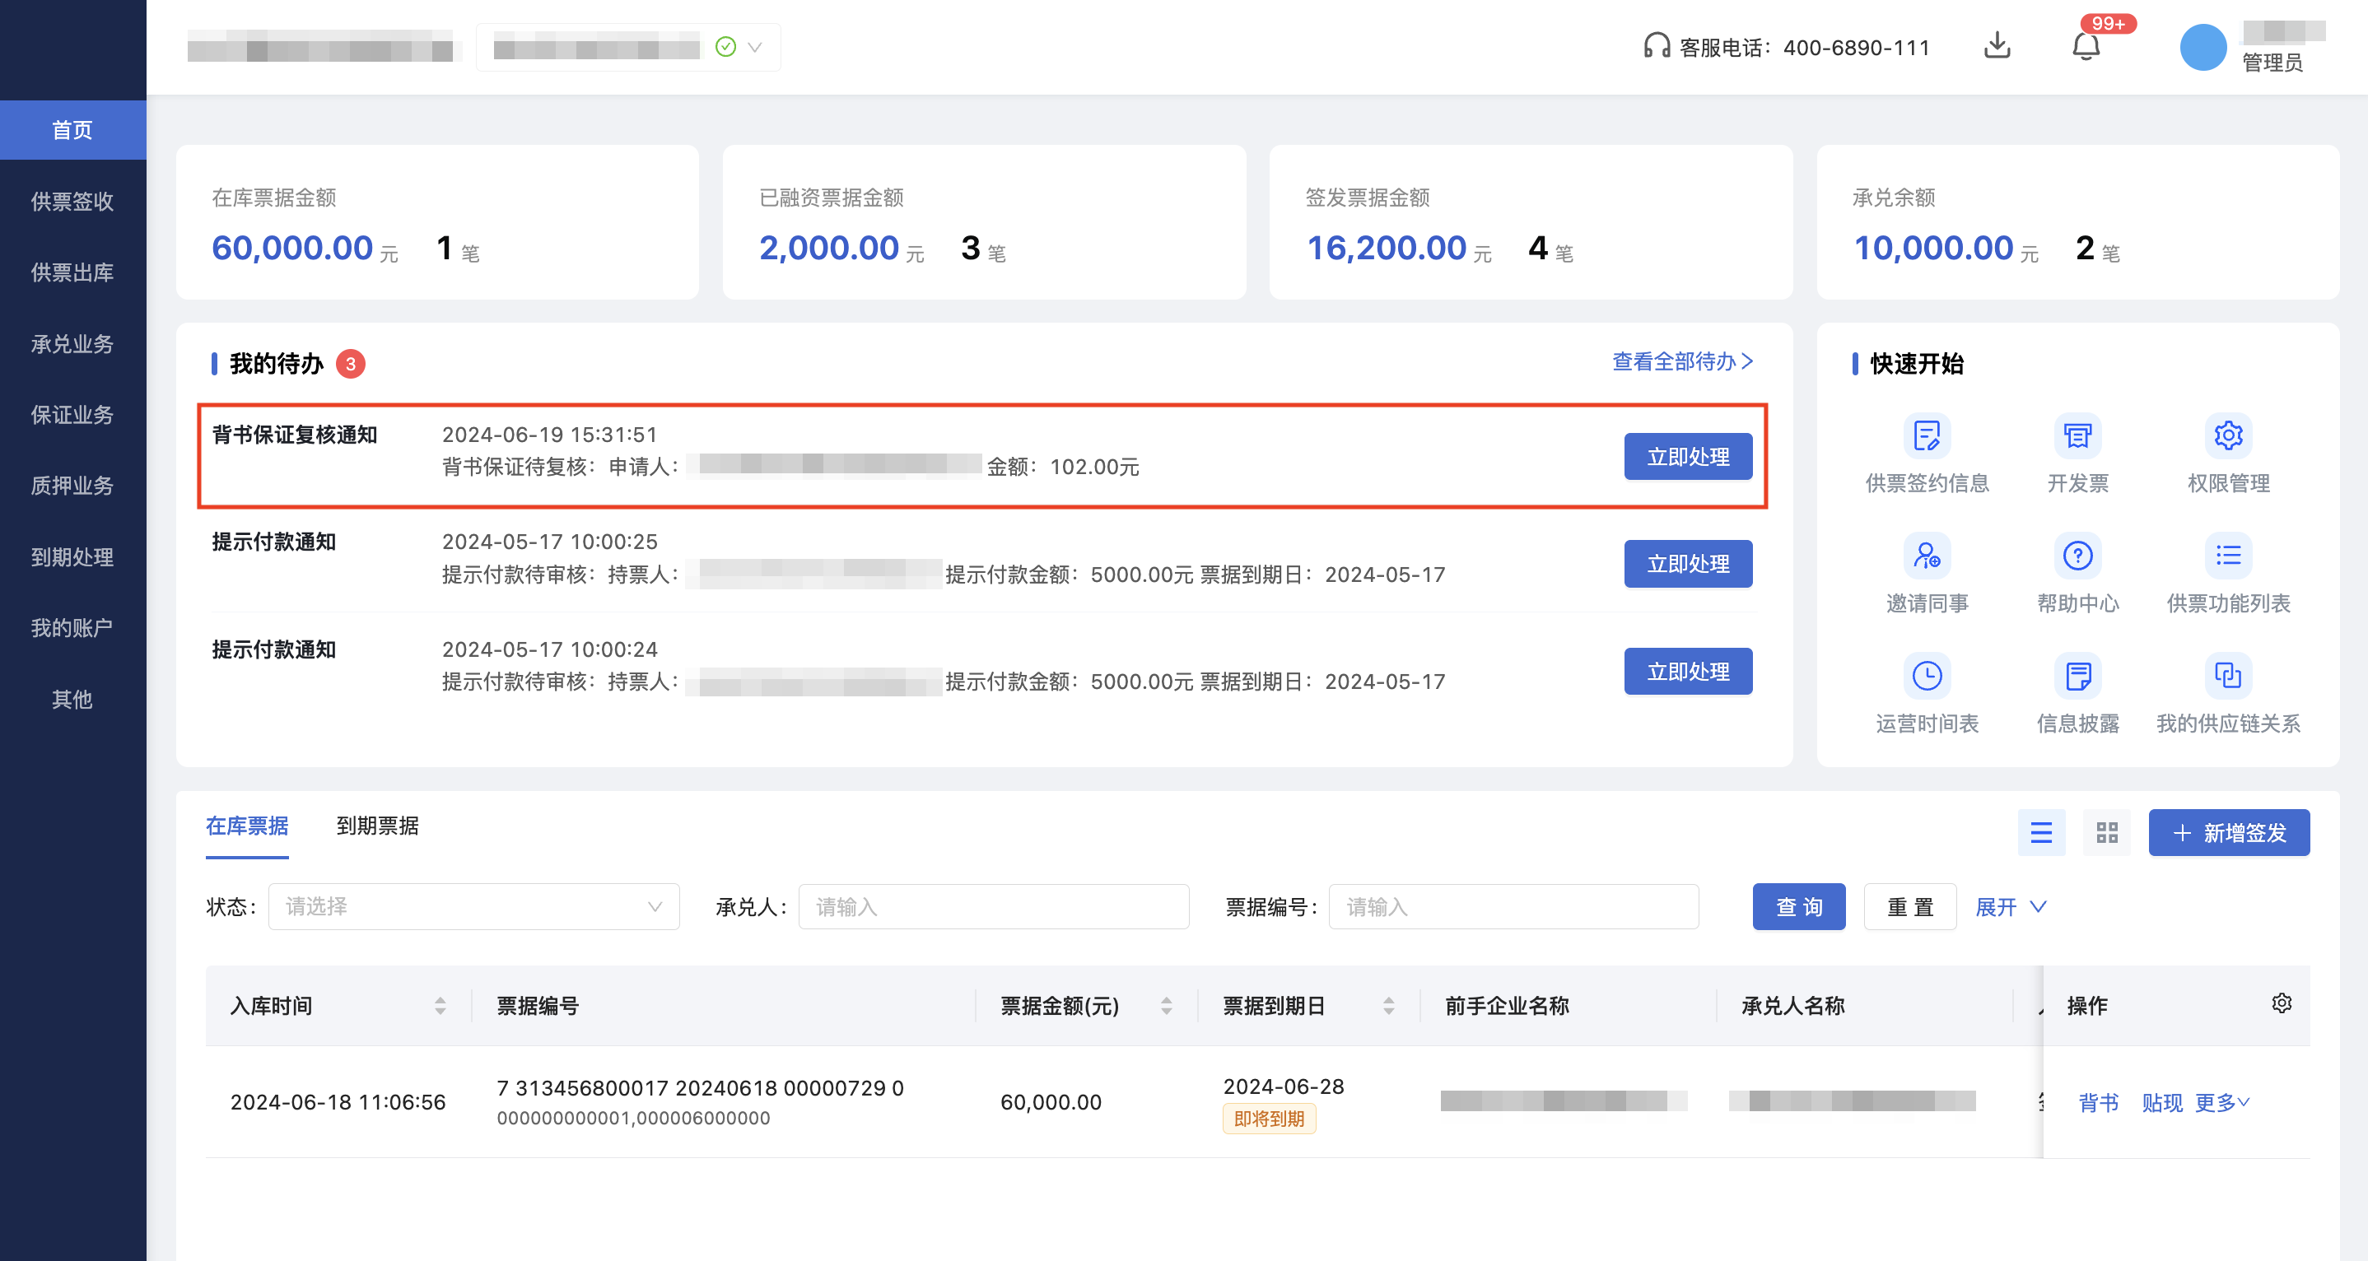Open the 供票签约信息 quick start icon
Viewport: 2368px width, 1261px height.
click(1926, 435)
